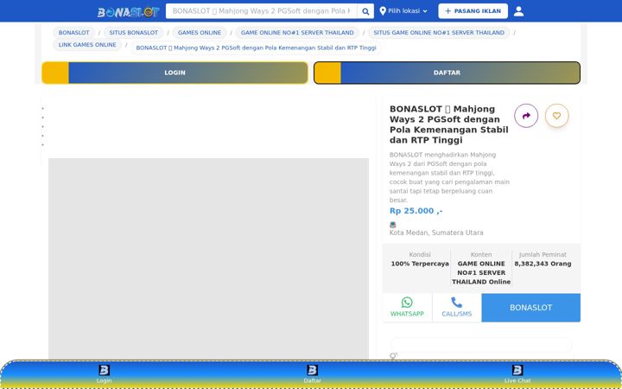Click the BONASLOT logo in header
This screenshot has width=622, height=389.
(128, 12)
